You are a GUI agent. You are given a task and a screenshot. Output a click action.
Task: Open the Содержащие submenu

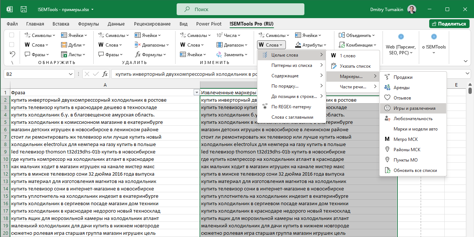tap(291, 76)
